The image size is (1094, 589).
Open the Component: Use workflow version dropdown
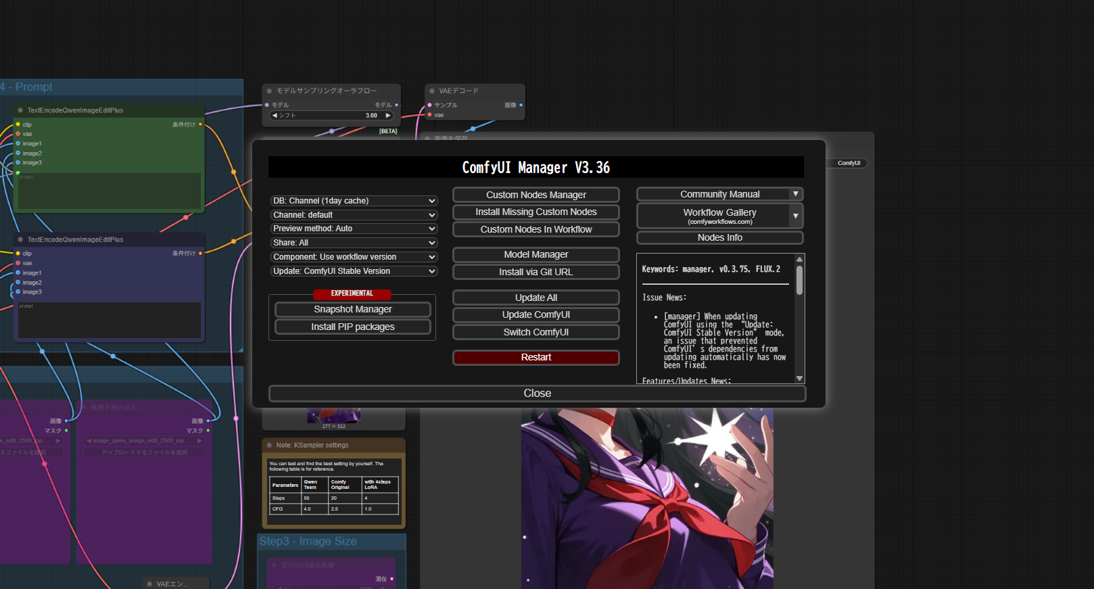[354, 257]
